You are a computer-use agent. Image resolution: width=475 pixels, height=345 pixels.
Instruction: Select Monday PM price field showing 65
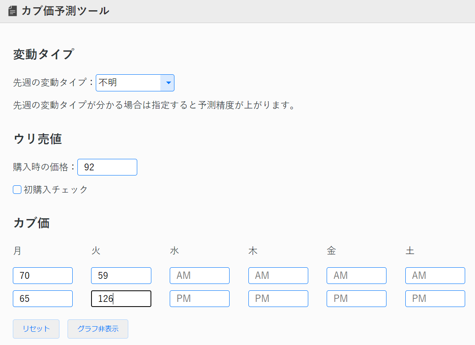tap(42, 298)
